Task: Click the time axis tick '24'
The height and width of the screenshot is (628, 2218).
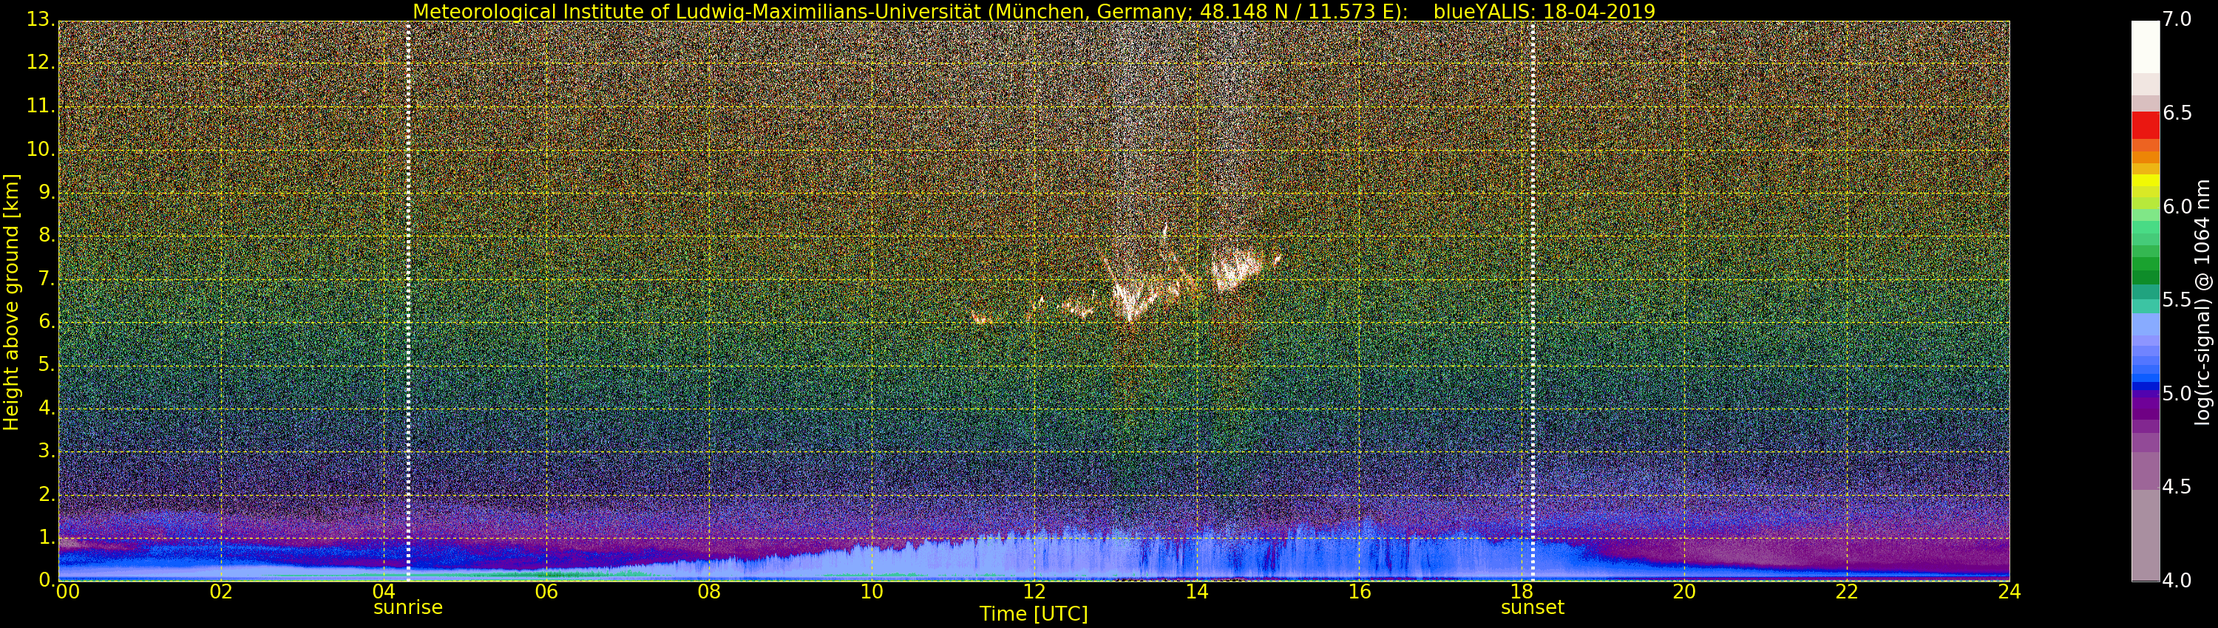Action: (x=2010, y=592)
